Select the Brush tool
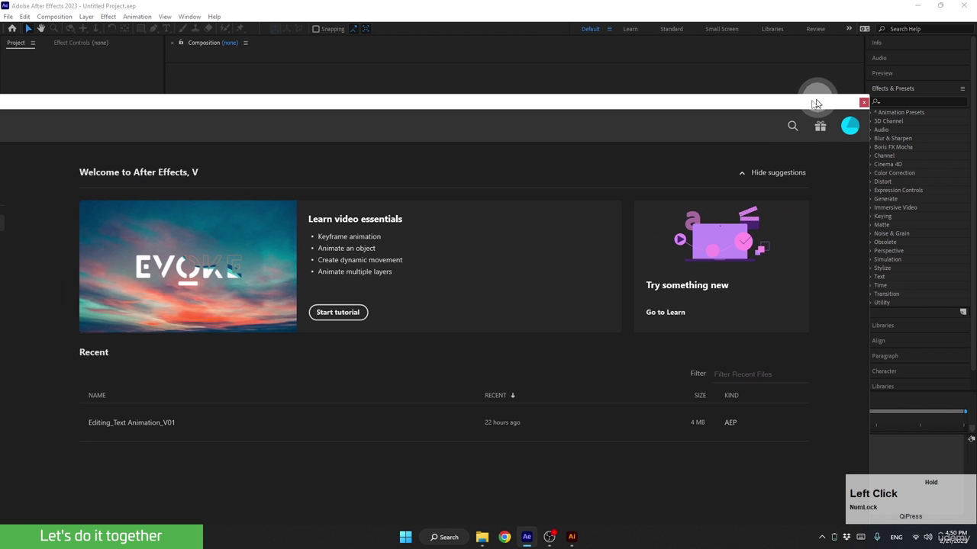 click(x=184, y=28)
